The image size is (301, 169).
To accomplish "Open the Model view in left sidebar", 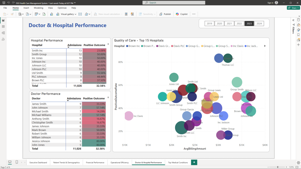I will pyautogui.click(x=3, y=33).
